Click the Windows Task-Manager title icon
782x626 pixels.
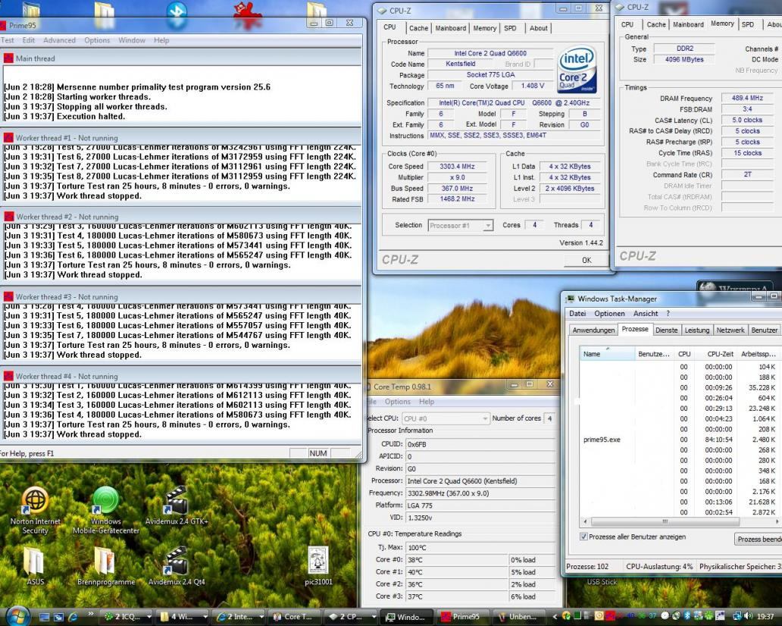570,299
